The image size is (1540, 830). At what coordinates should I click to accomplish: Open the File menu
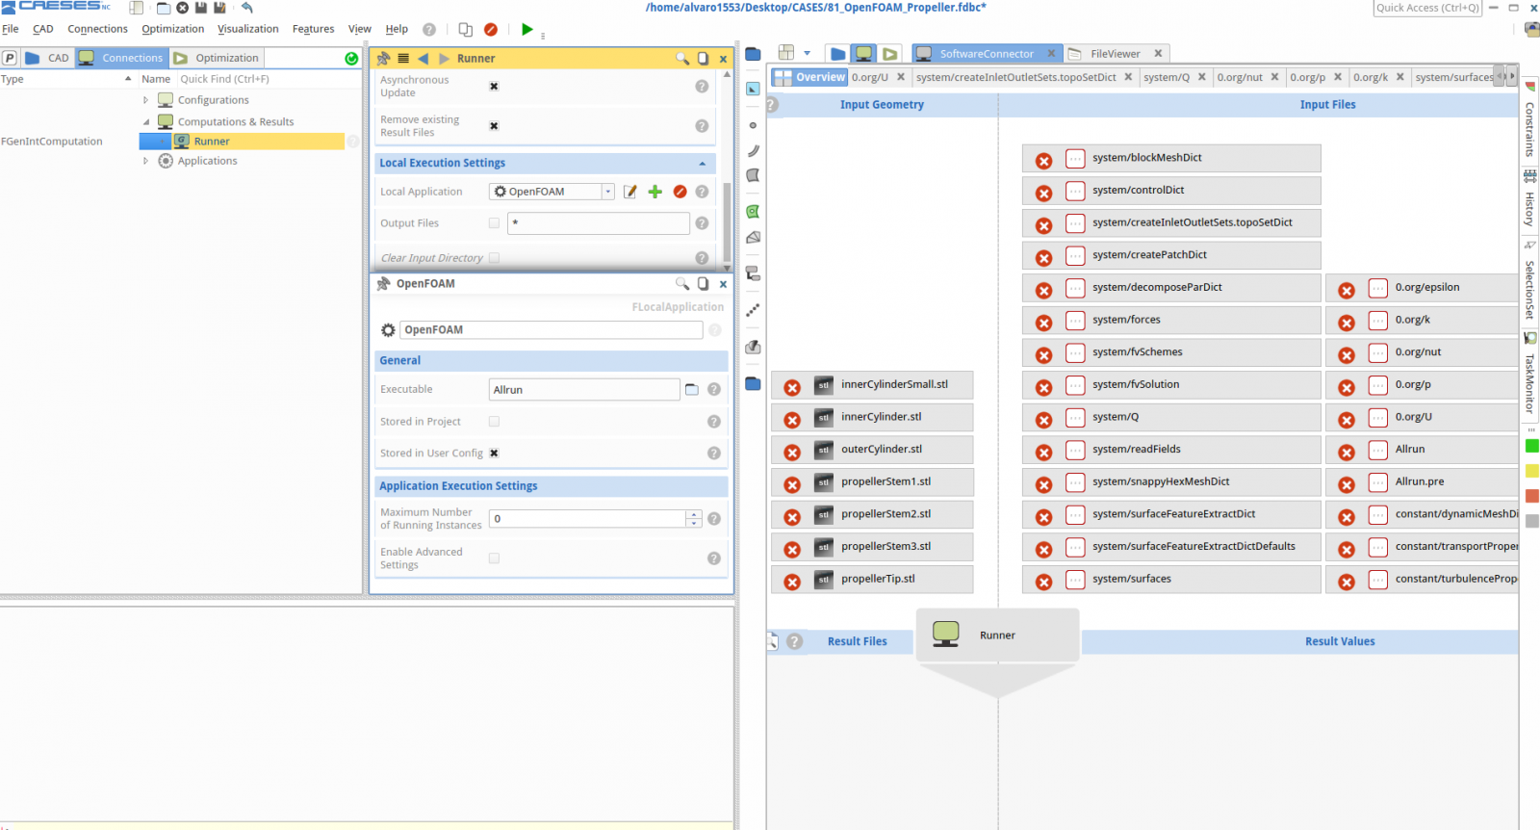click(11, 29)
